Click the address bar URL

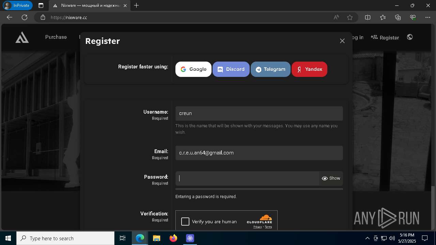(69, 17)
